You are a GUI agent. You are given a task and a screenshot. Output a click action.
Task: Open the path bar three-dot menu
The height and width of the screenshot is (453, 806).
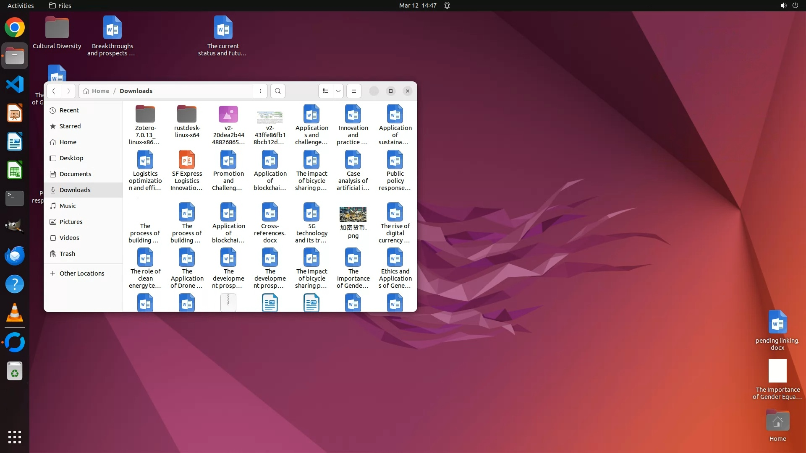click(260, 91)
